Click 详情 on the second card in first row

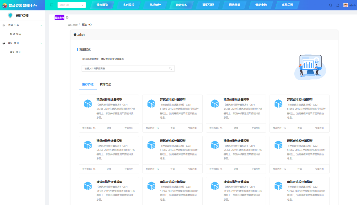point(172,128)
